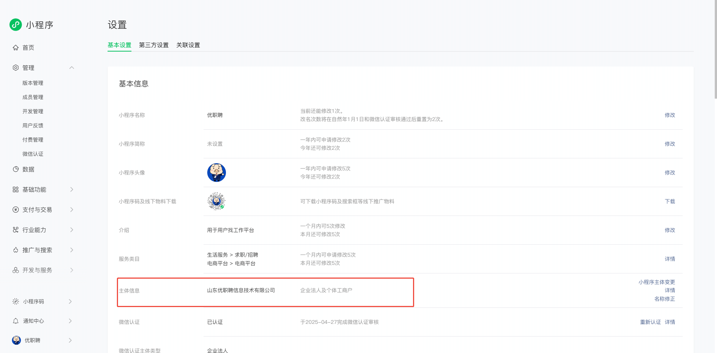
Task: Click the pie chart icon beside 数据
Action: point(16,169)
